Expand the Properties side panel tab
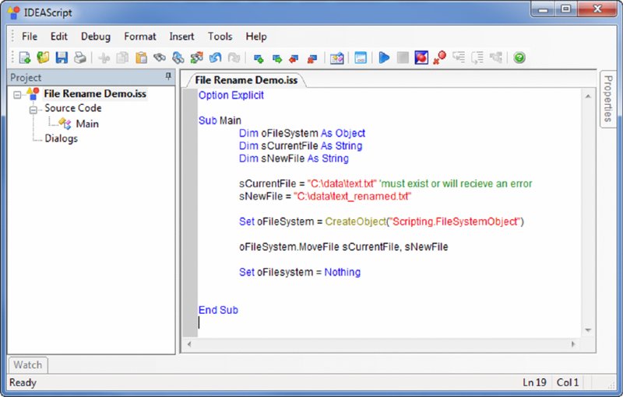This screenshot has height=397, width=623. [x=608, y=99]
